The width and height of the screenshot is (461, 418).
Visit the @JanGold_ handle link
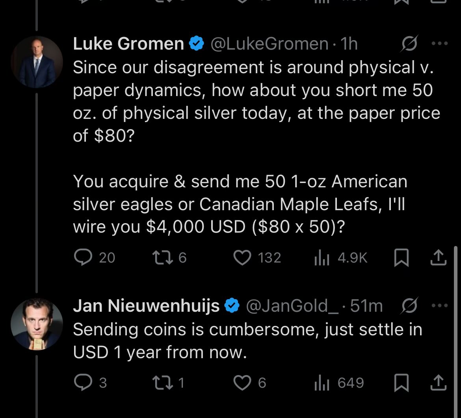292,306
